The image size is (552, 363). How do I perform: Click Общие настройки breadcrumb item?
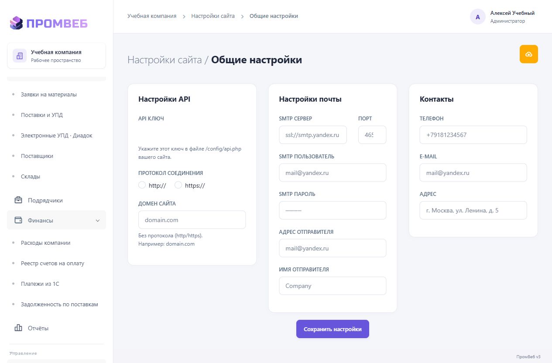274,16
